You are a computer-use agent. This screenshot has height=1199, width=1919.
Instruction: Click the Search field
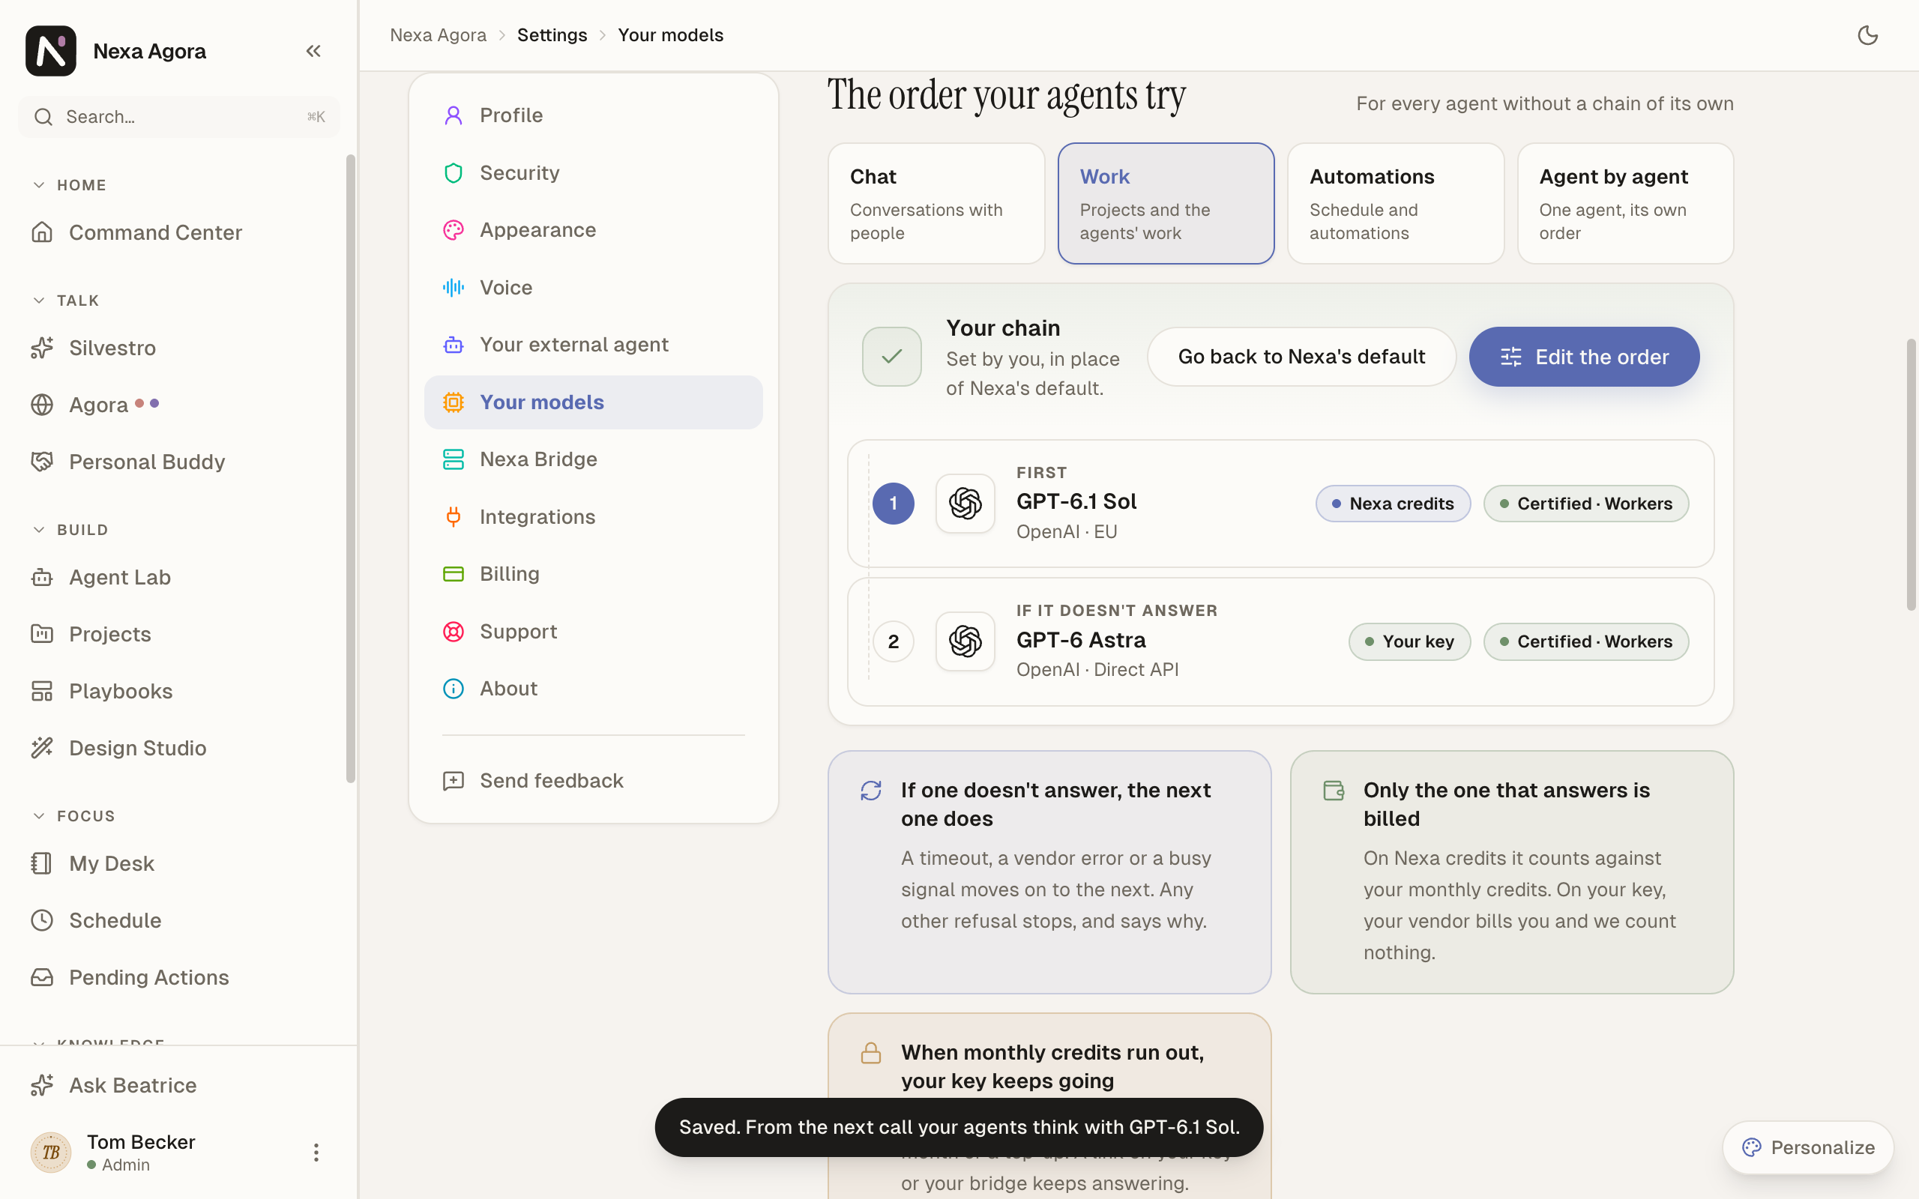pyautogui.click(x=179, y=117)
